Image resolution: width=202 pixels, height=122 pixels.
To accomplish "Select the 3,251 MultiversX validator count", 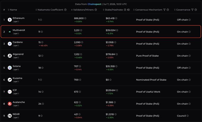I will point(77,30).
